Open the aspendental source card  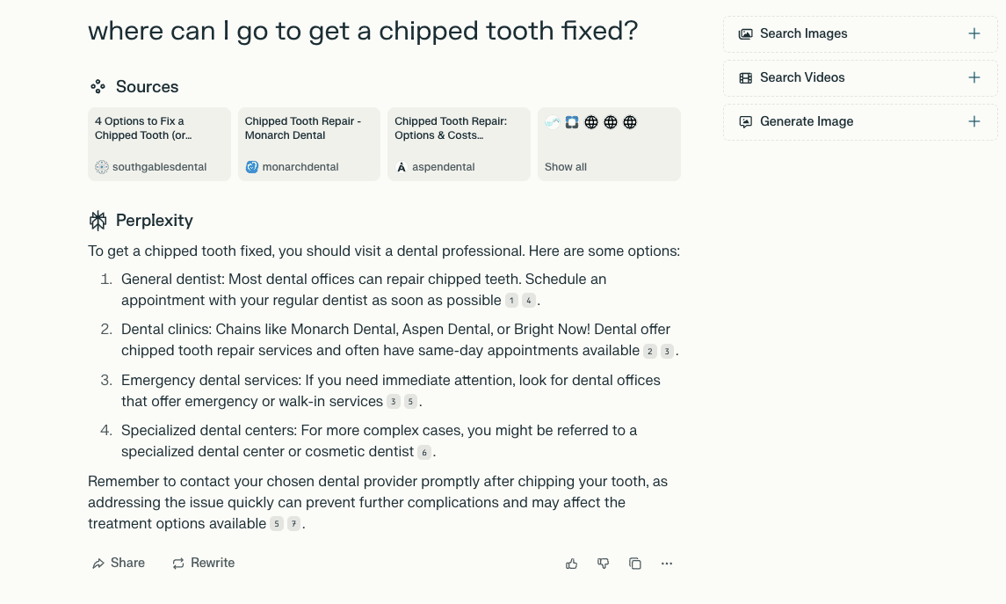[459, 144]
